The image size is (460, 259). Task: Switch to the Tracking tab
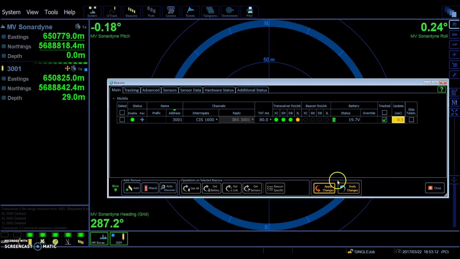point(132,90)
